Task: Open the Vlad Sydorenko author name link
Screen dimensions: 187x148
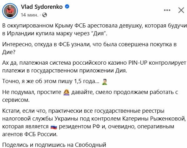Action: (x=42, y=7)
